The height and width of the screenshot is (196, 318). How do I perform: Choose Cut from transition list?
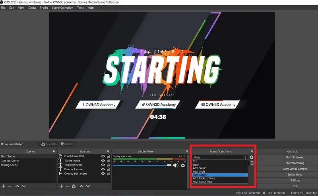tap(220, 161)
